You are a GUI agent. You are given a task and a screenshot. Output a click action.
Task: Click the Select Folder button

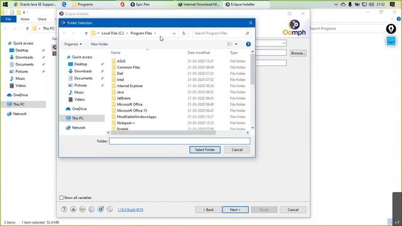pos(205,149)
